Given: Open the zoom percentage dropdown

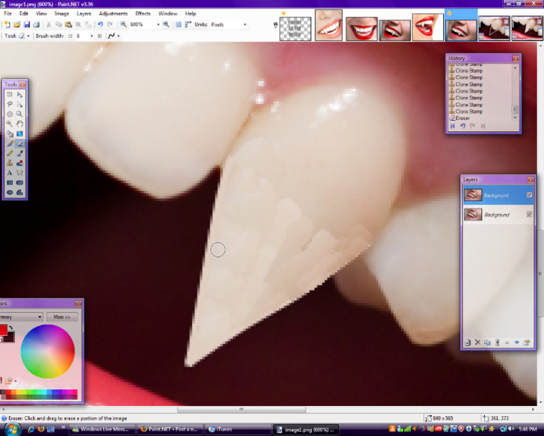Looking at the screenshot, I should coord(158,25).
